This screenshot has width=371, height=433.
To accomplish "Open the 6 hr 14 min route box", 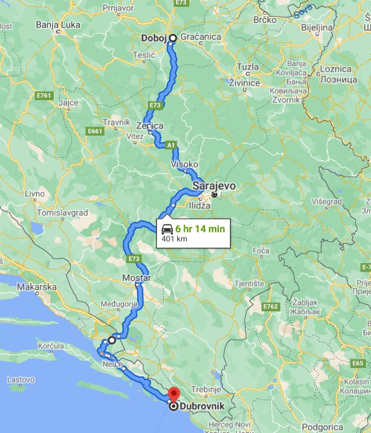I will point(194,234).
